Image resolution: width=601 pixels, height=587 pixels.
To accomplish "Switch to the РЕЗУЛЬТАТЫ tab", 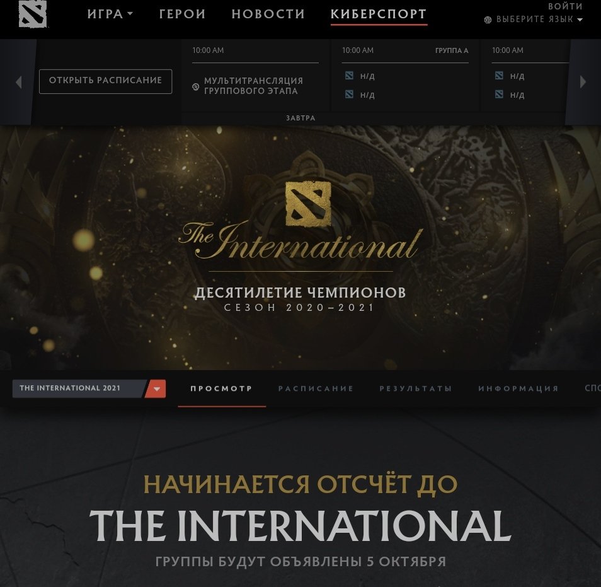I will click(416, 388).
